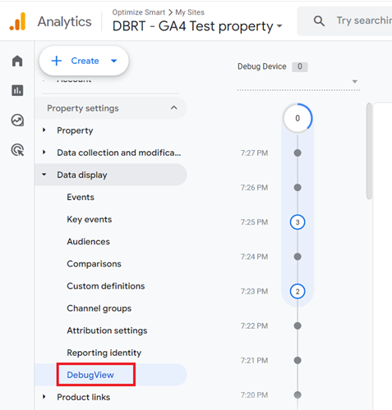Open Key events settings
This screenshot has width=392, height=410.
coord(90,219)
